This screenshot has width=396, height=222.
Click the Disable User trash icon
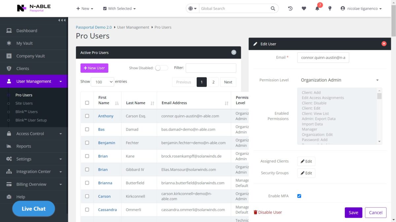255,212
